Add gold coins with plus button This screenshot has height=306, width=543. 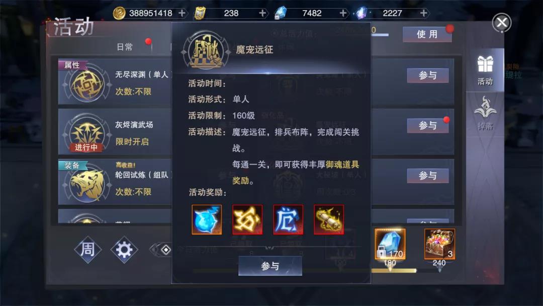pos(182,13)
